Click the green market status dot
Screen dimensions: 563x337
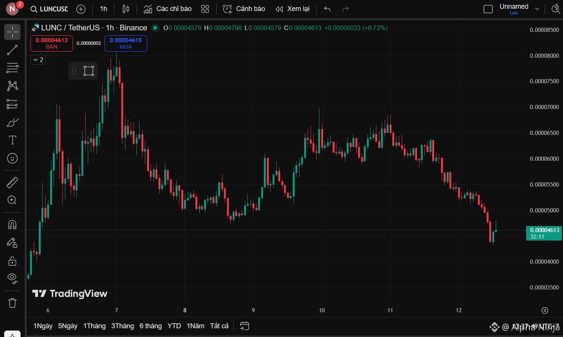[x=155, y=28]
